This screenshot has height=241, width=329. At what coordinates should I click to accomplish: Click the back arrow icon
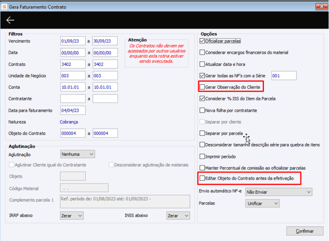pyautogui.click(x=10, y=20)
